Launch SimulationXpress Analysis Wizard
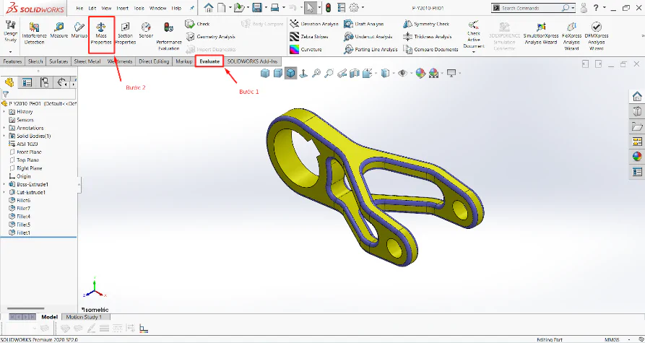 [x=541, y=34]
